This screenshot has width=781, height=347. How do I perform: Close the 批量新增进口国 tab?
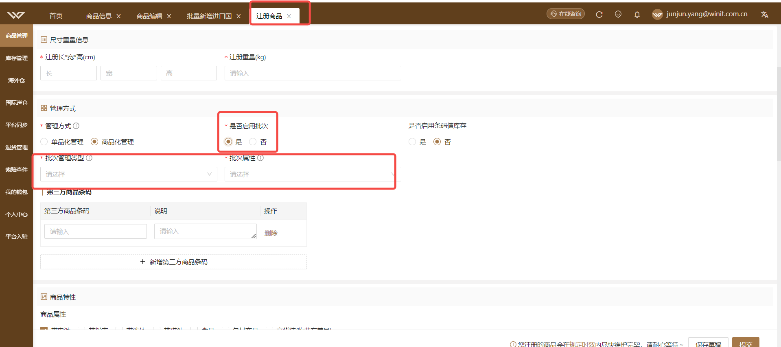[238, 16]
